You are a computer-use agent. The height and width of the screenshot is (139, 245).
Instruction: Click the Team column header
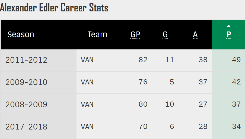tap(97, 35)
